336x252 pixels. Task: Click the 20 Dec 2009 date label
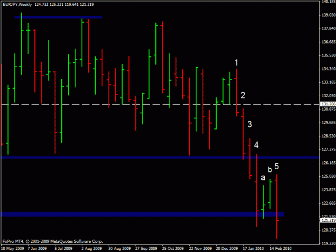pyautogui.click(x=227, y=249)
